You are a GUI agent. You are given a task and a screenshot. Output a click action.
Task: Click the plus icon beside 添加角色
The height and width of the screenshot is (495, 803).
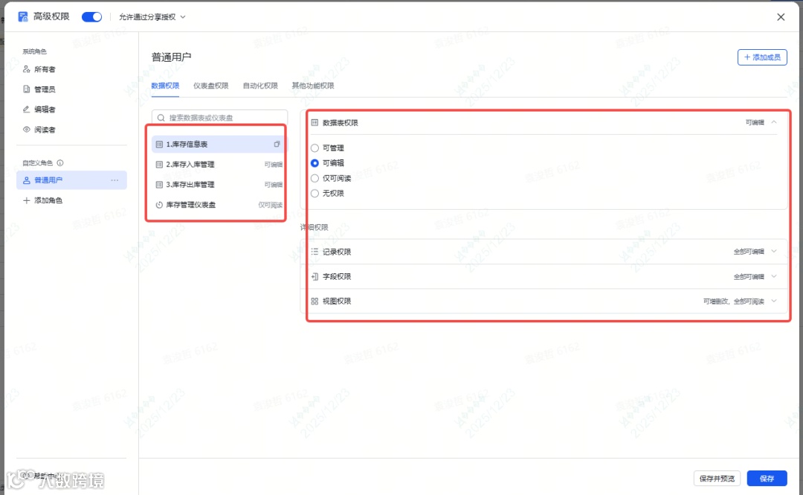pos(26,200)
